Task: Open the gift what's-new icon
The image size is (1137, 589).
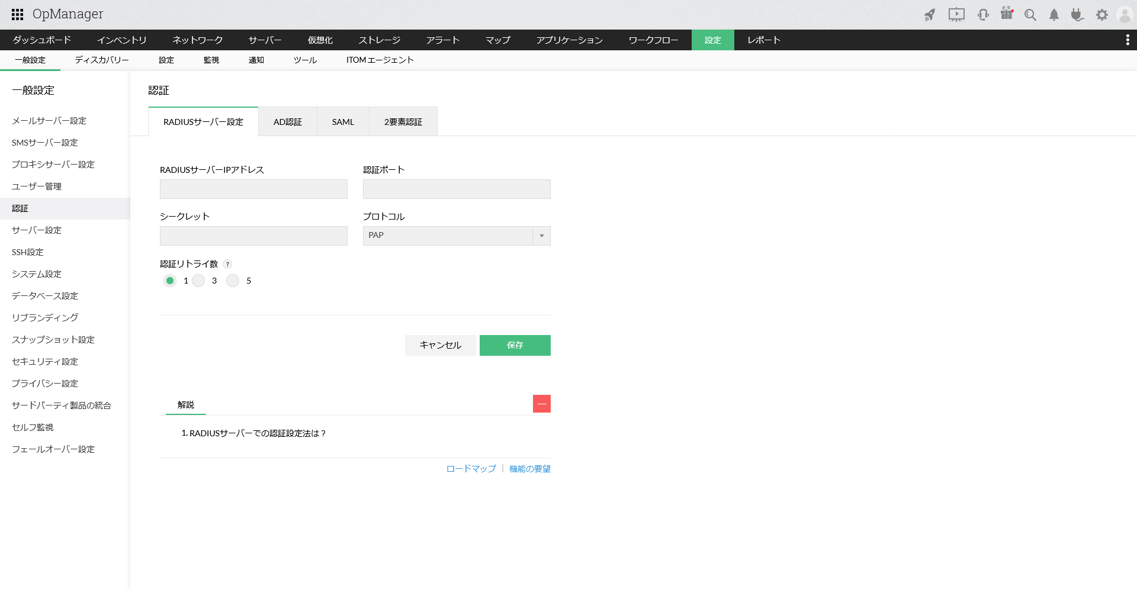Action: click(1007, 14)
